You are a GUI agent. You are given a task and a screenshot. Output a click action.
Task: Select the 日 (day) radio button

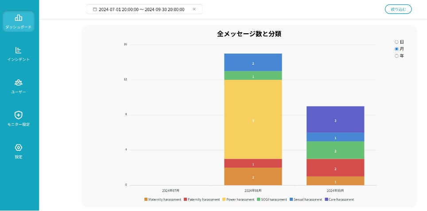[x=396, y=42]
